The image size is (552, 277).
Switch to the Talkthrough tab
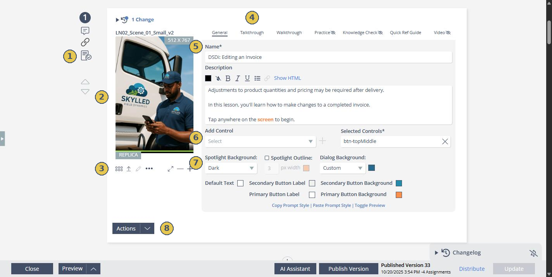coord(252,33)
